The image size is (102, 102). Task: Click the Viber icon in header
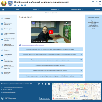coord(15,5)
